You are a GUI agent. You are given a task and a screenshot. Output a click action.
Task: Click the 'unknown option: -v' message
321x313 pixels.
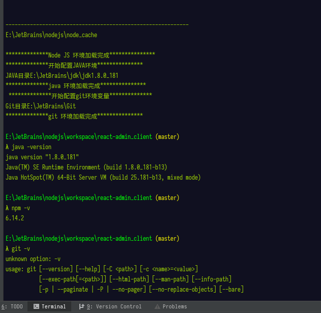pyautogui.click(x=33, y=259)
